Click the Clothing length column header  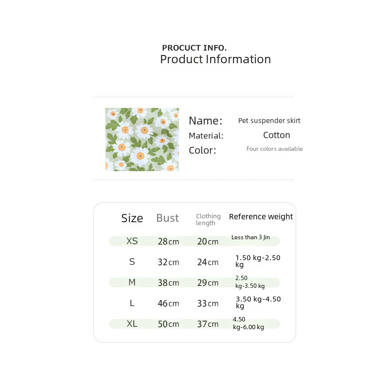(x=208, y=219)
